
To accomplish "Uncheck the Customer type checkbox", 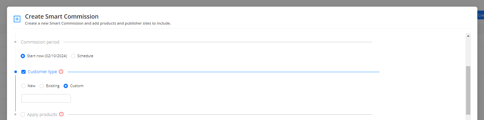I will pyautogui.click(x=23, y=72).
